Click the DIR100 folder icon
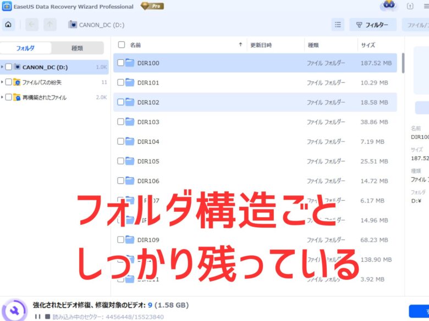Viewport: 429px width, 321px height. [x=130, y=63]
